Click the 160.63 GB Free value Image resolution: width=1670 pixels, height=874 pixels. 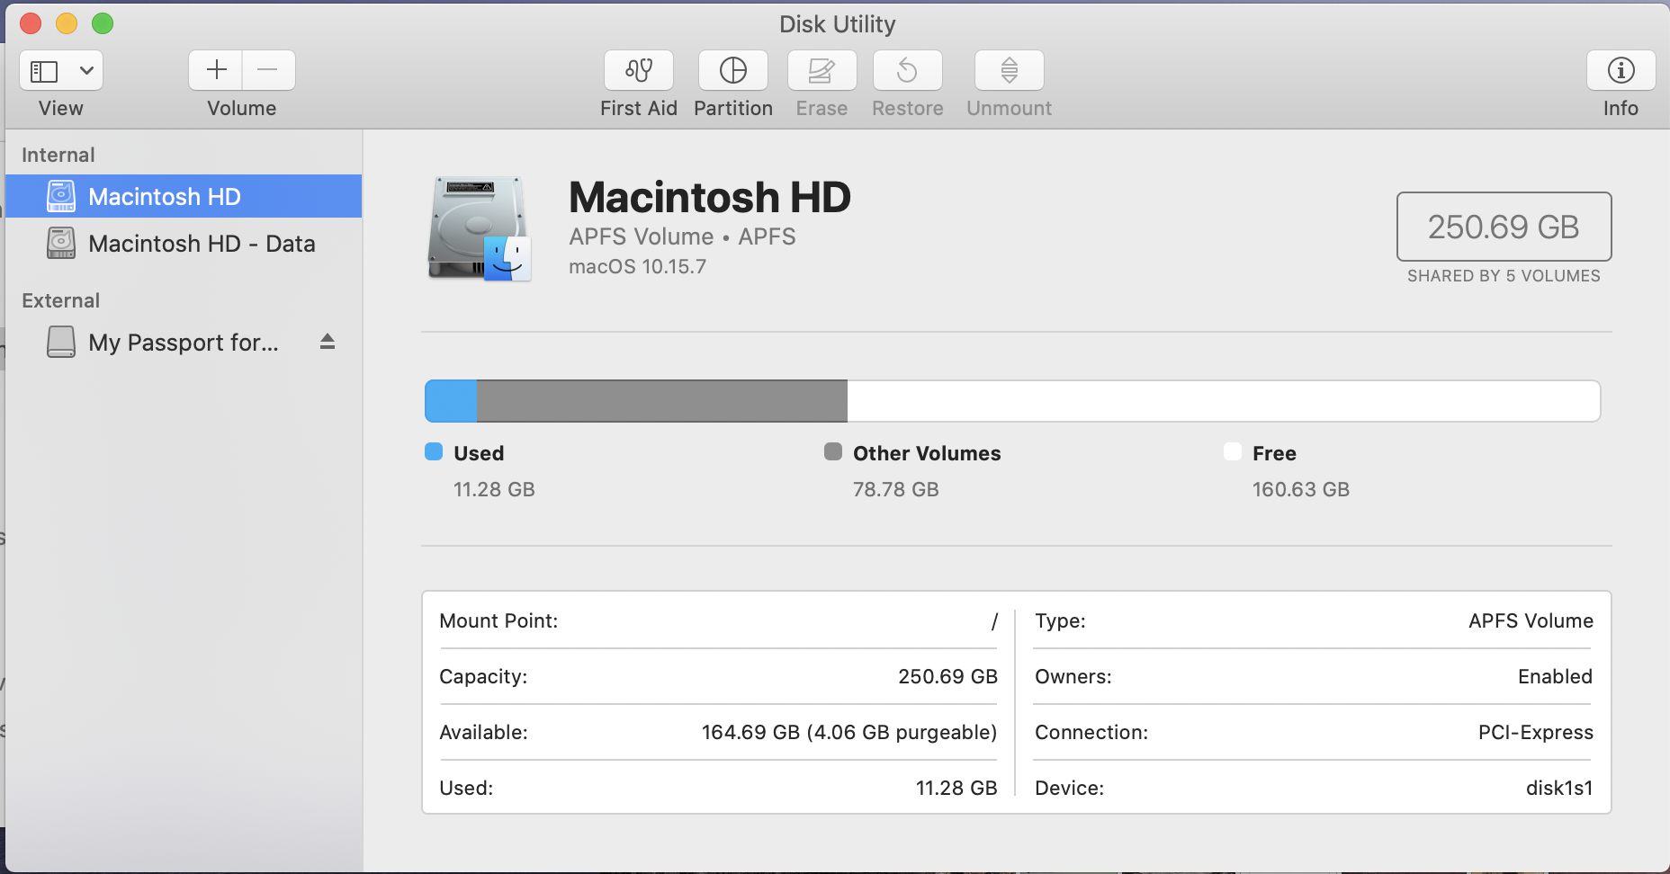[1301, 489]
